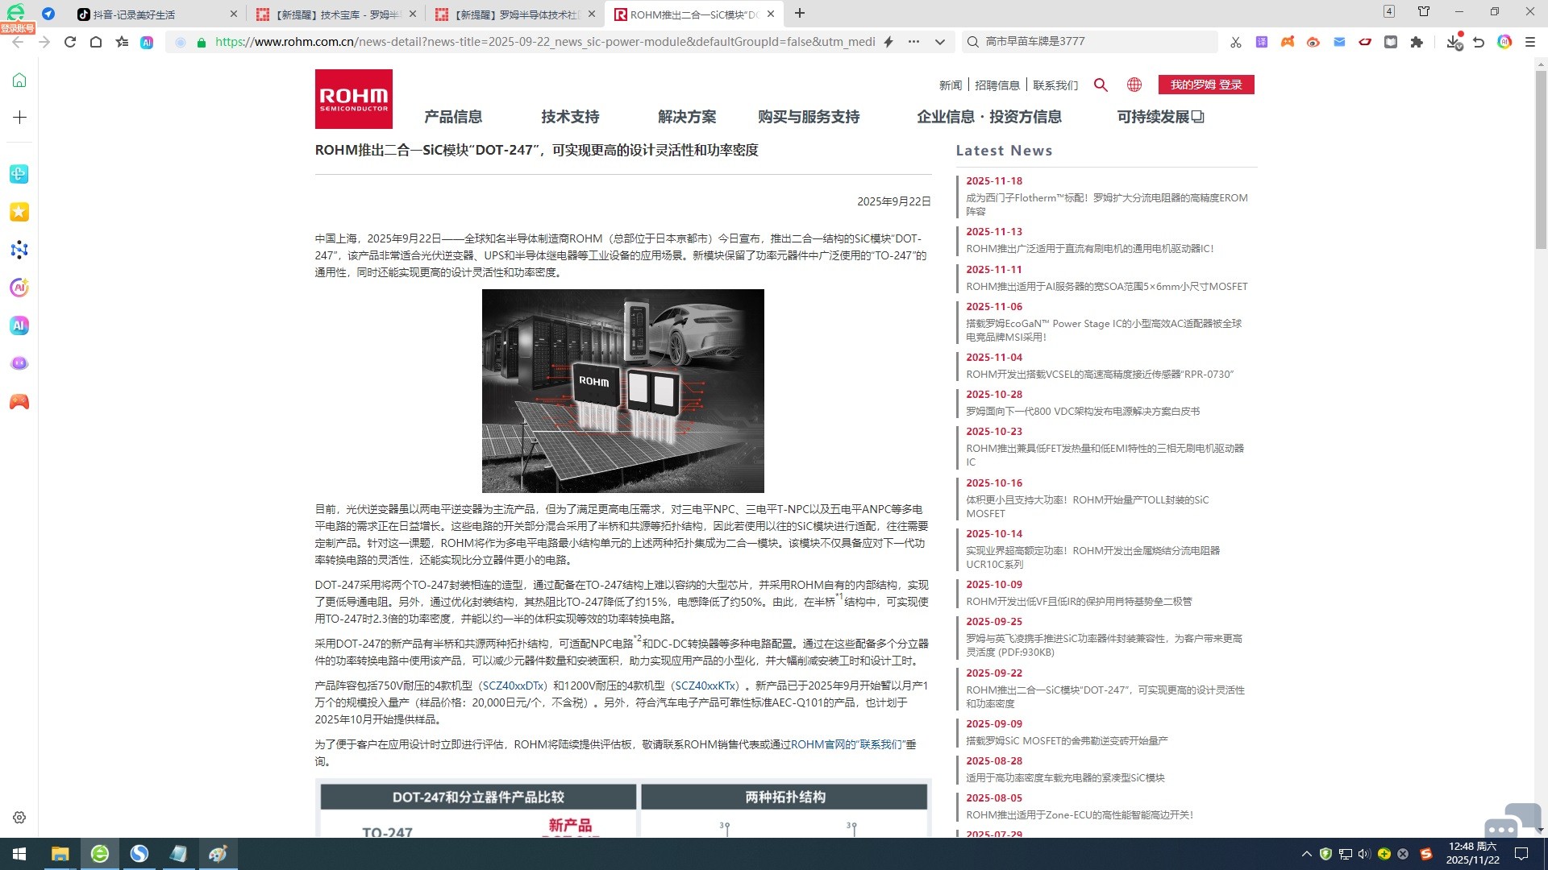
Task: Open the downloads icon in toolbar
Action: pyautogui.click(x=1454, y=42)
